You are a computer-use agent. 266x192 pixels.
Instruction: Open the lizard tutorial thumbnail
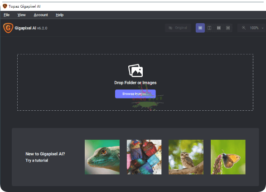[102, 157]
